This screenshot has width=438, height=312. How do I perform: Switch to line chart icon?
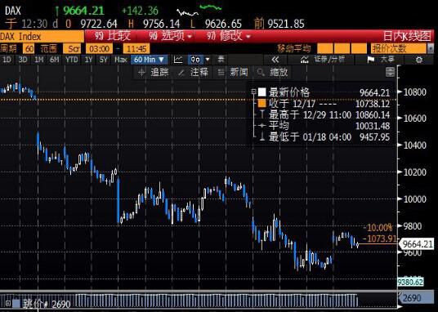click(178, 60)
